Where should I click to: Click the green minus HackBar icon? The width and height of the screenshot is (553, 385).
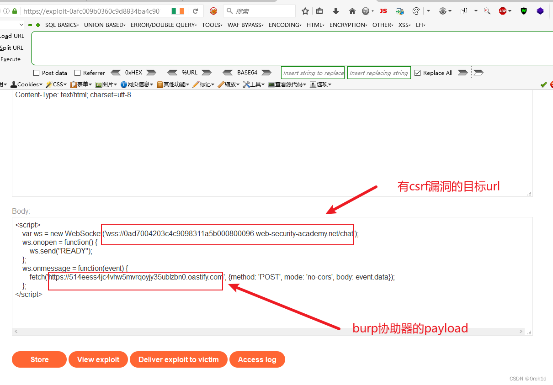[30, 25]
